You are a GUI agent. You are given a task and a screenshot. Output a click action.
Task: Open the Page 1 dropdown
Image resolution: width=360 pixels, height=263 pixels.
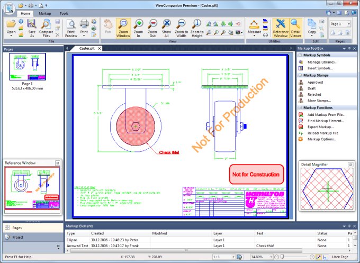[x=349, y=24]
